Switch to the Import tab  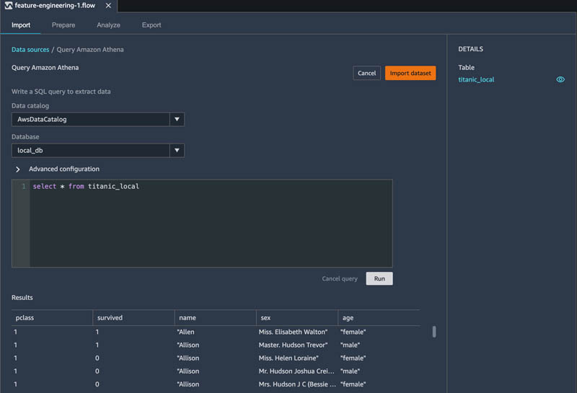coord(21,25)
